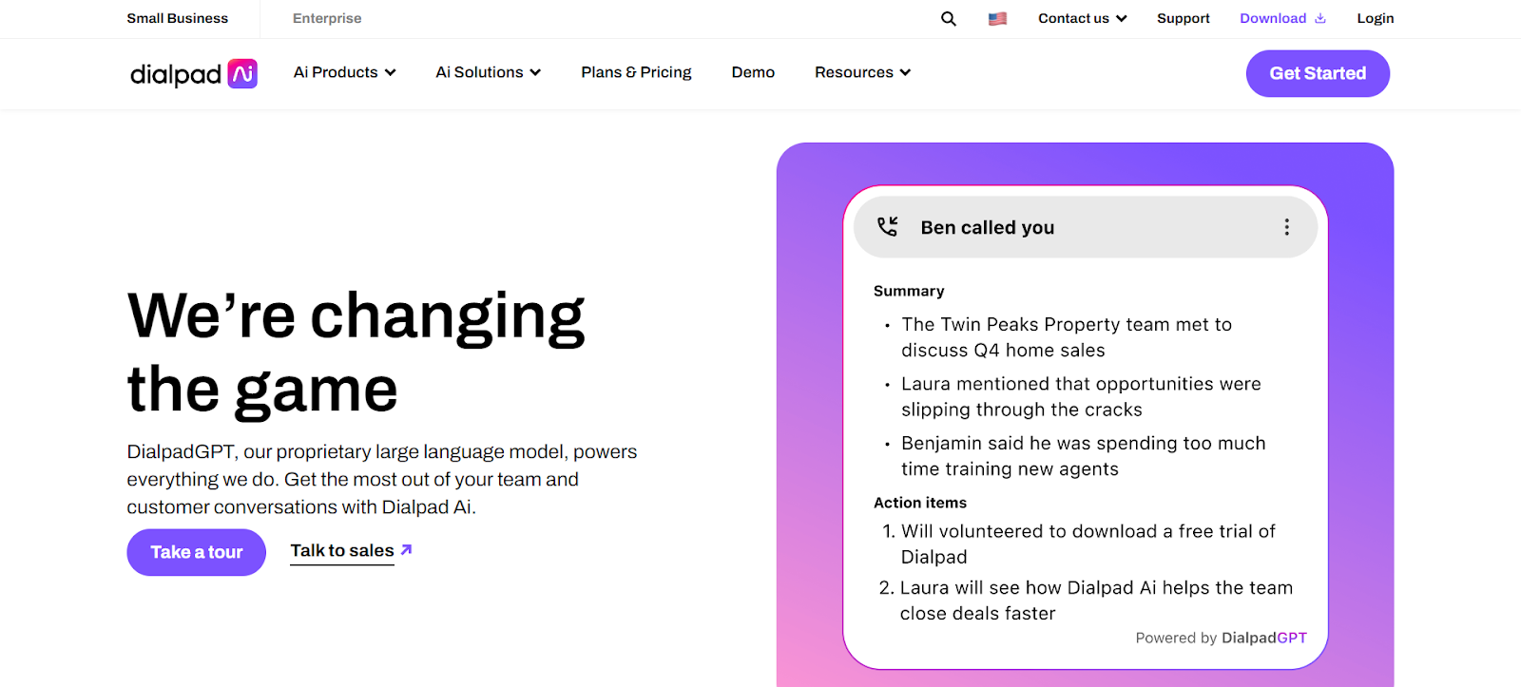This screenshot has height=687, width=1521.
Task: Click the Dialpad Ai logo
Action: click(194, 73)
